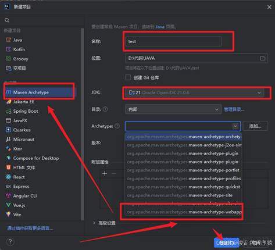
Task: Select maven-archetype-quickstart entry
Action: pyautogui.click(x=183, y=187)
